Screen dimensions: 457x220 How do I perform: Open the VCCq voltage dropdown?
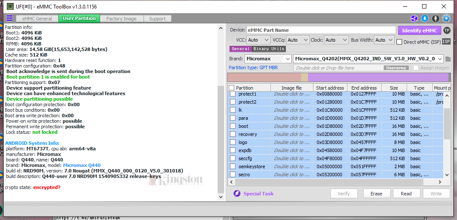point(298,40)
